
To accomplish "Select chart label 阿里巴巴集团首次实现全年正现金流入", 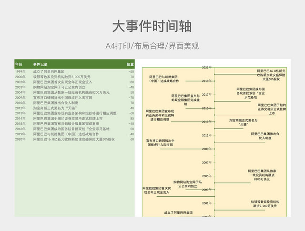I will (157, 191).
